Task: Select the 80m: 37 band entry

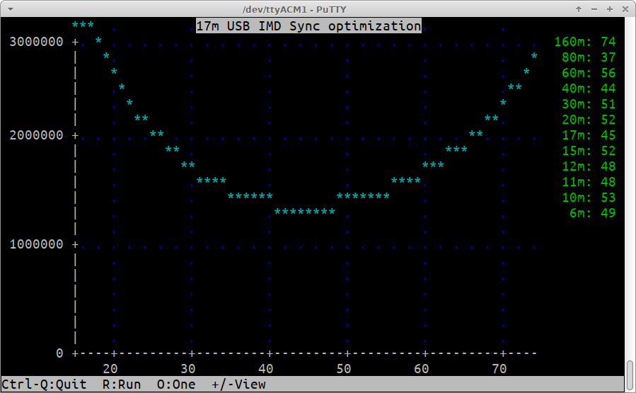Action: [589, 57]
